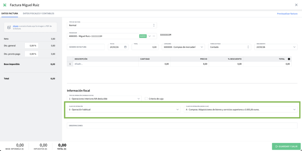Select the Datos factura tab
This screenshot has width=302, height=151.
10,14
